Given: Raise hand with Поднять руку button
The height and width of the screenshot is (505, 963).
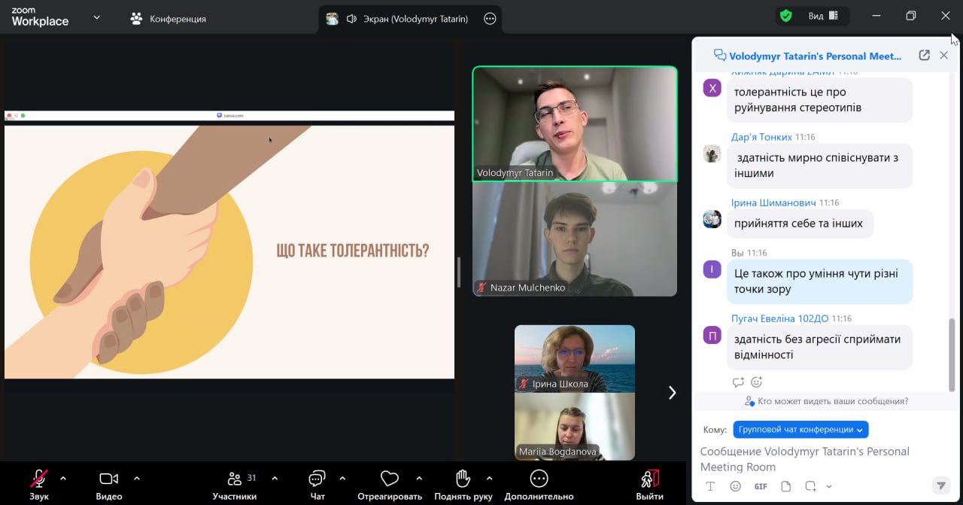Looking at the screenshot, I should coord(463,483).
